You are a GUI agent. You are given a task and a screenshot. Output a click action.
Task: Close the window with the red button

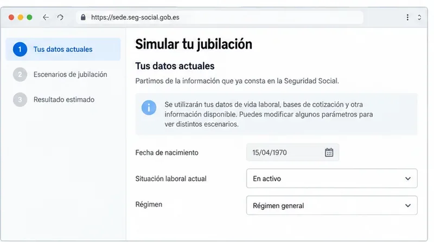point(11,17)
